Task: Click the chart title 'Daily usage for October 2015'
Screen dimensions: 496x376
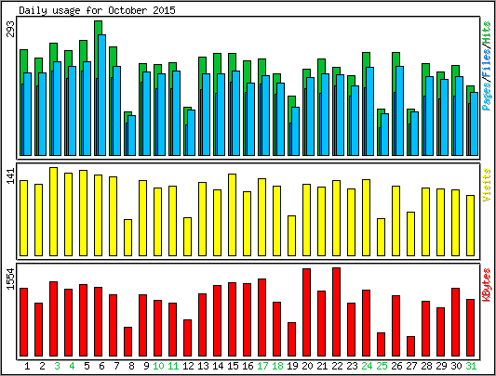Action: coord(97,10)
